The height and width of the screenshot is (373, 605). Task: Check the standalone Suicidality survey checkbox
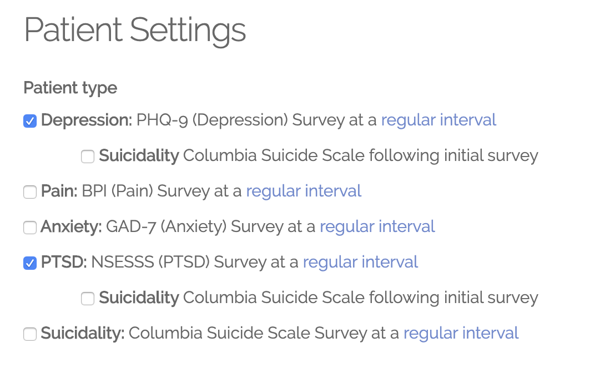click(30, 334)
